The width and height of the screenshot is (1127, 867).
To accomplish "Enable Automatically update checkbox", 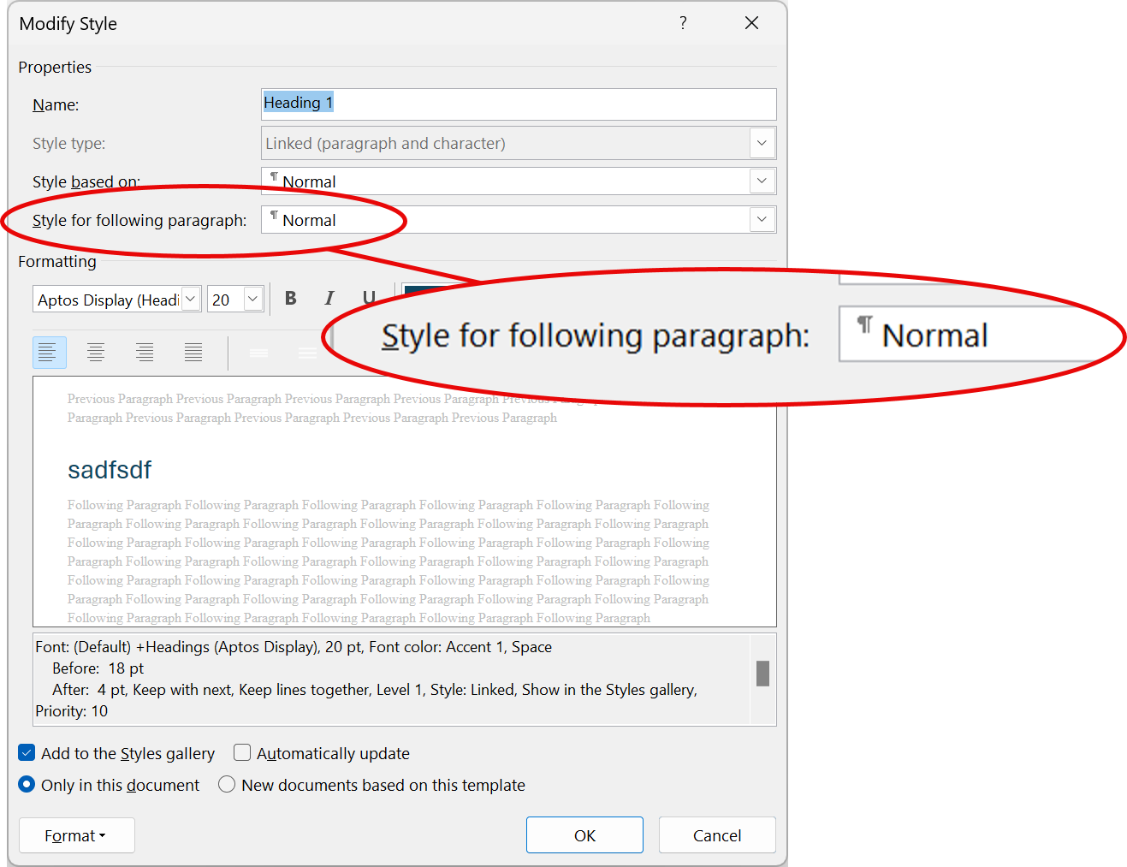I will 242,753.
